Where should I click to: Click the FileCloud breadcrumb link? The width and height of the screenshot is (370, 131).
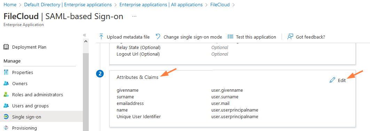click(x=220, y=5)
